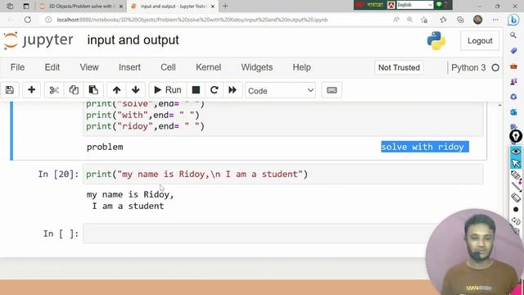
Task: Open the browser profile avatar
Action: coord(478,20)
